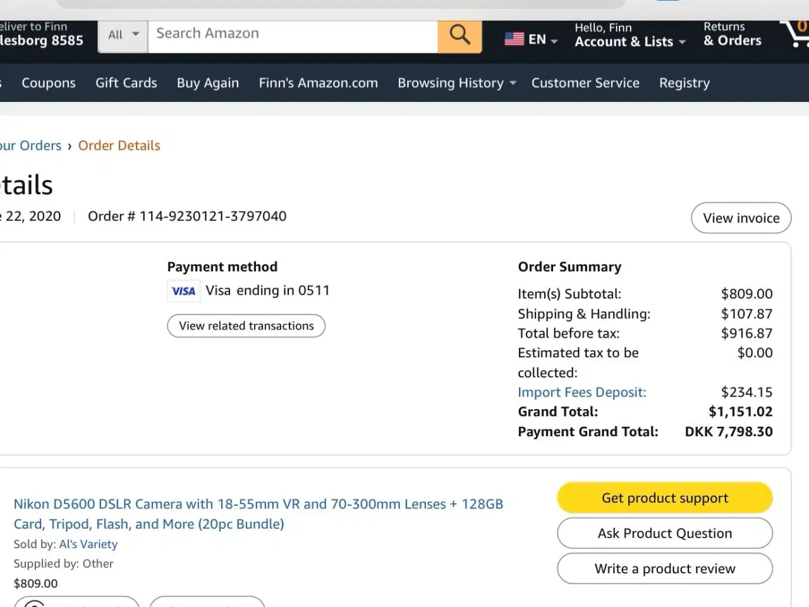Click Get product support button
This screenshot has width=809, height=607.
click(665, 498)
